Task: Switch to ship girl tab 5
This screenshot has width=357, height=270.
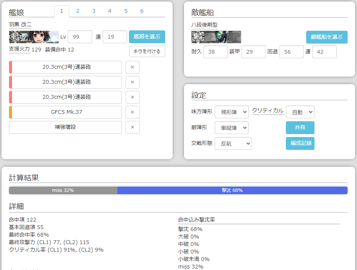Action: [126, 11]
